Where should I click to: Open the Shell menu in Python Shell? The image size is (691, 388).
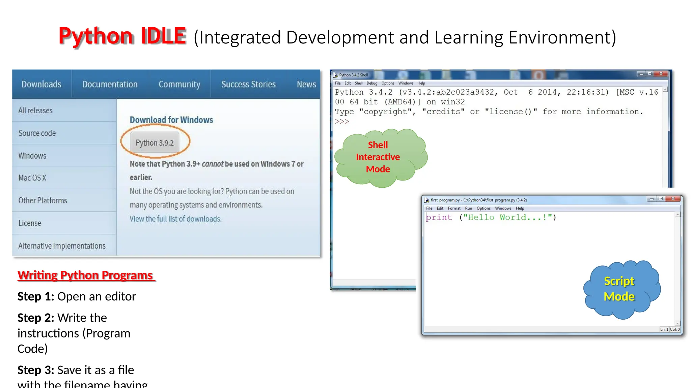tap(358, 83)
